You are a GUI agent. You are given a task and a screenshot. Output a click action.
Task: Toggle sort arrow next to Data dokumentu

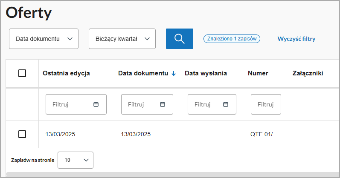point(174,74)
